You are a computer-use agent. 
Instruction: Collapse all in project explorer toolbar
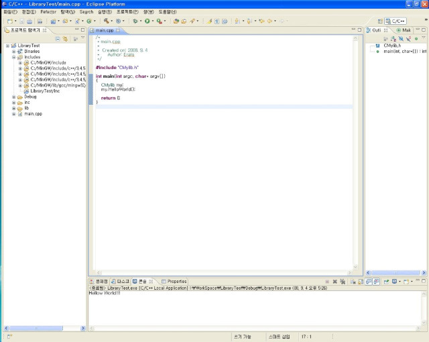click(x=58, y=39)
